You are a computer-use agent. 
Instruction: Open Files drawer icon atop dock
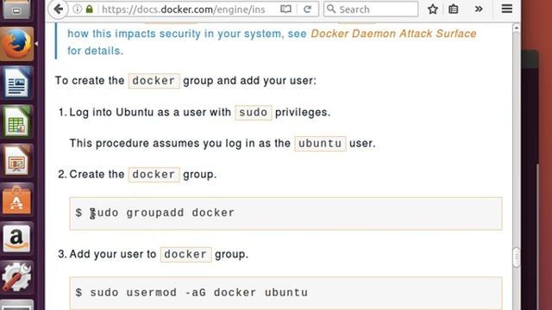pos(17,9)
